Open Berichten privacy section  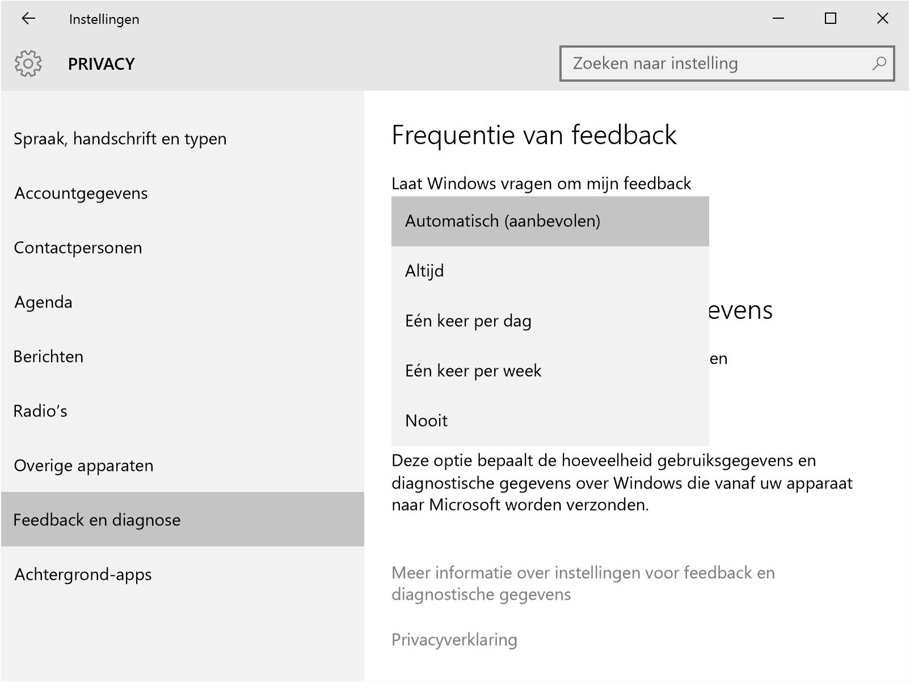(49, 357)
